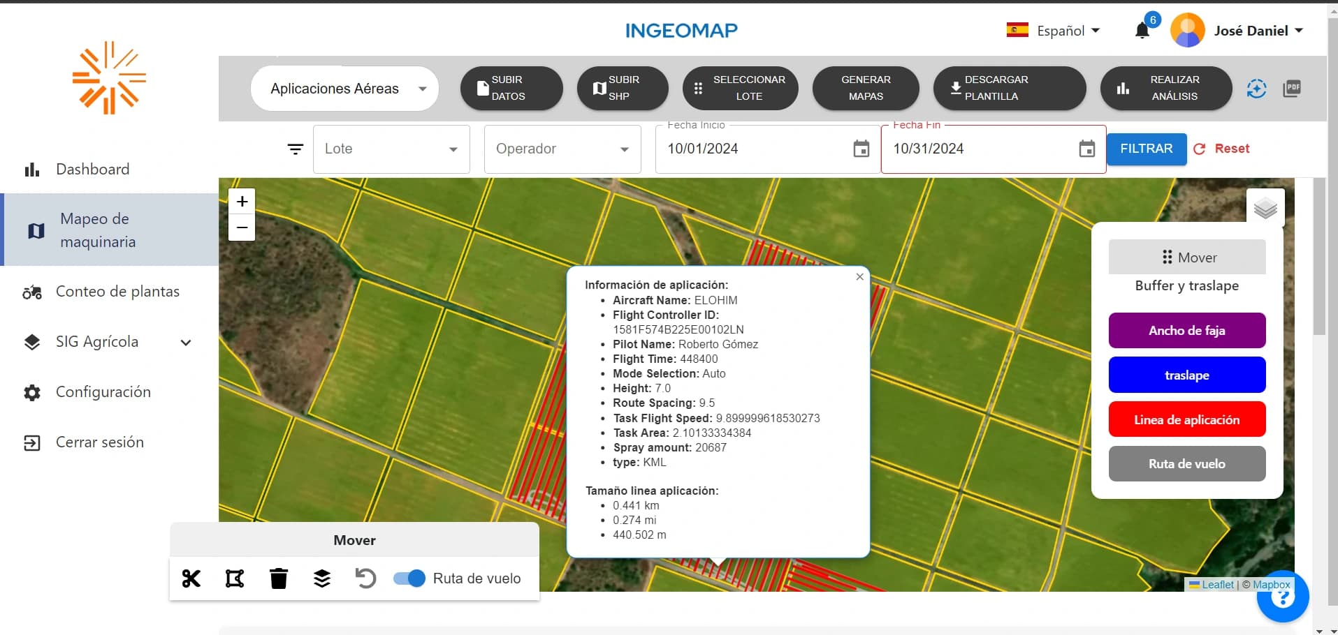Click the 'Buffer y traslape' label

(1187, 286)
